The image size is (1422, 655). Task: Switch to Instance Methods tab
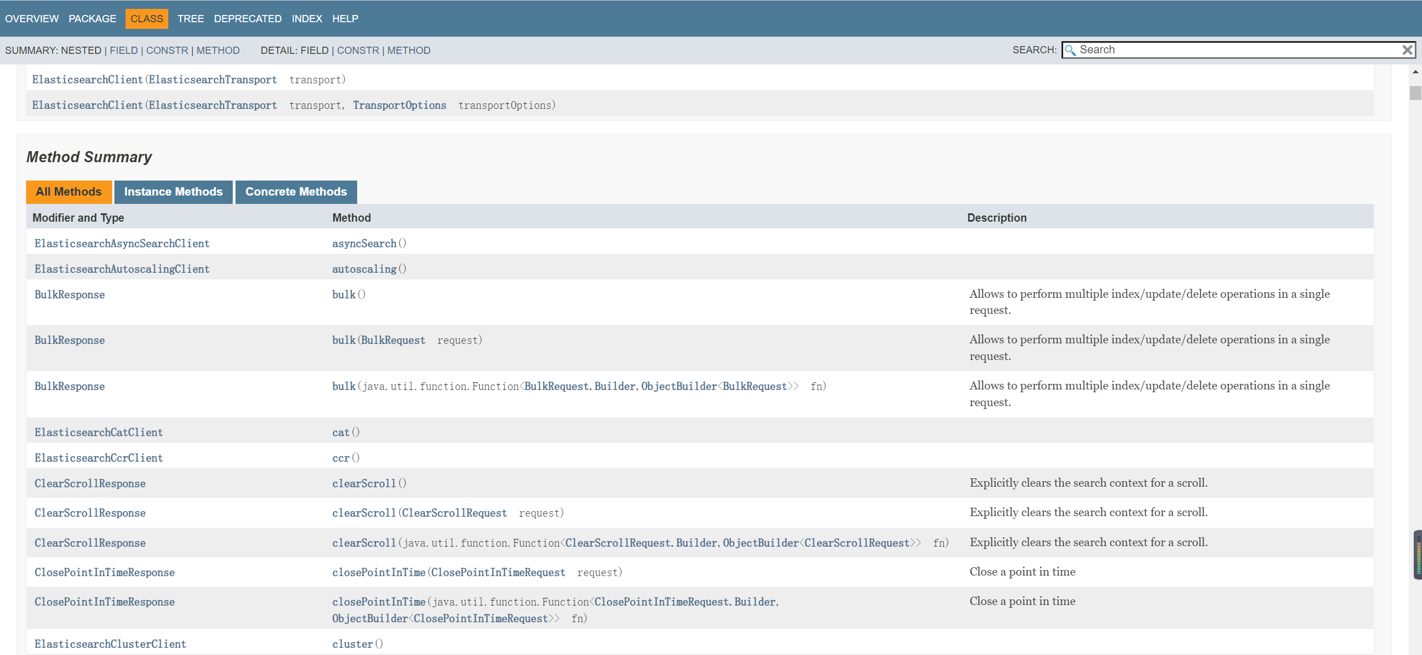[x=173, y=192]
